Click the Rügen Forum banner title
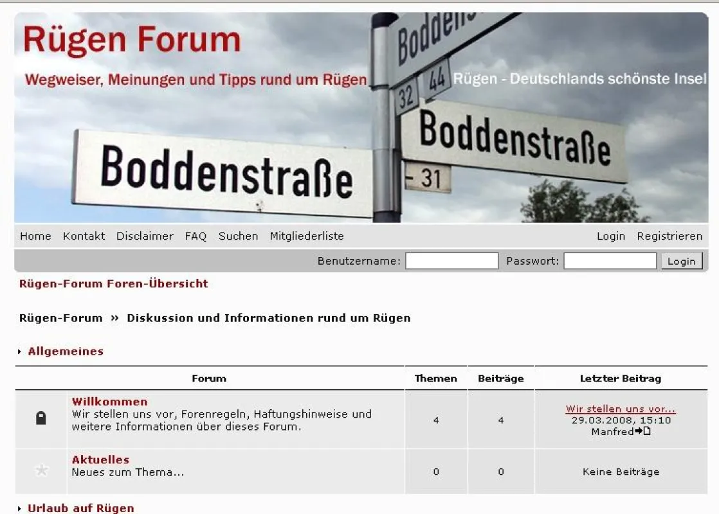Image resolution: width=719 pixels, height=514 pixels. coord(132,40)
